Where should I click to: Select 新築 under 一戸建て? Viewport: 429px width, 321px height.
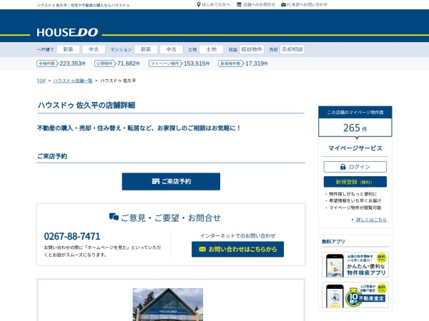[68, 49]
